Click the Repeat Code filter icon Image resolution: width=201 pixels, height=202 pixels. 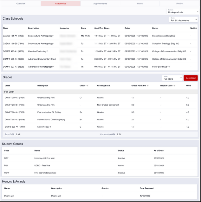click(174, 86)
